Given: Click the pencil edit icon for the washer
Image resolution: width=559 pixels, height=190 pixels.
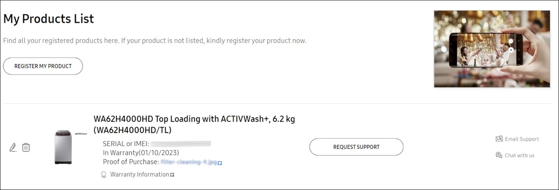Looking at the screenshot, I should 13,147.
